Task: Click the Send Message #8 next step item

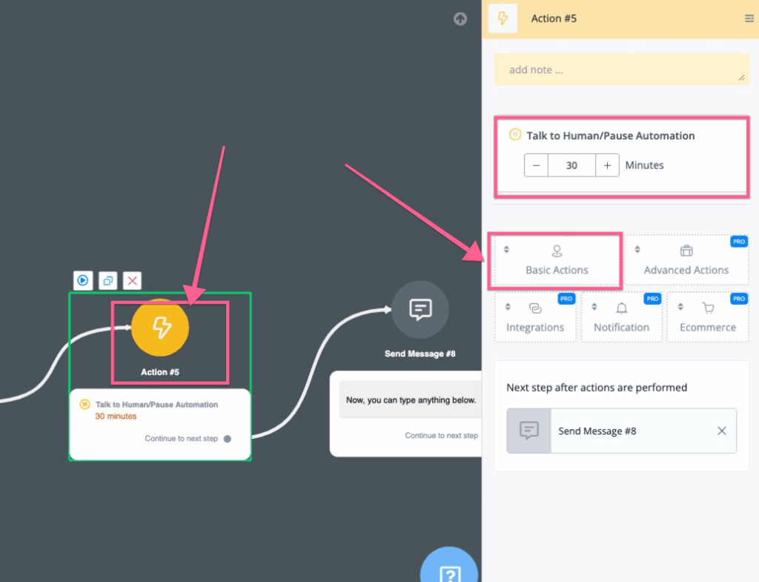Action: [x=597, y=431]
